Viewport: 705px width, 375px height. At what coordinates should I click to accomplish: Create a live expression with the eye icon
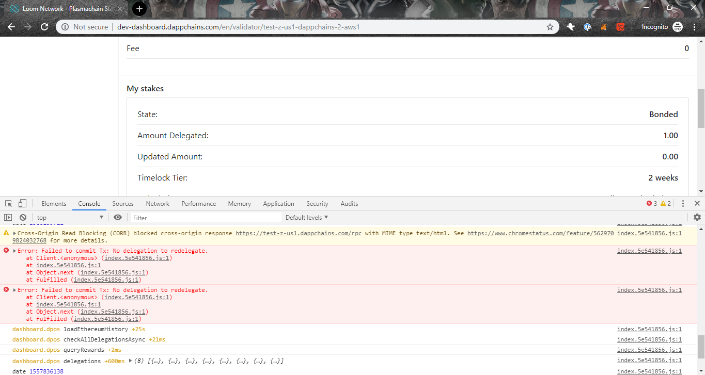click(x=118, y=217)
